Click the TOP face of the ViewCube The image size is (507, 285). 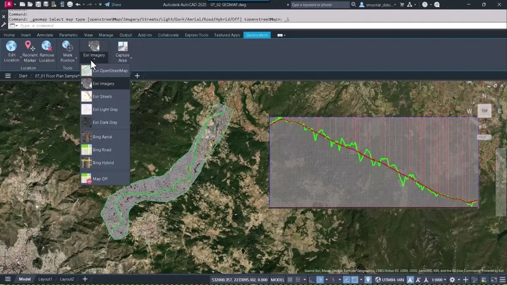(484, 111)
